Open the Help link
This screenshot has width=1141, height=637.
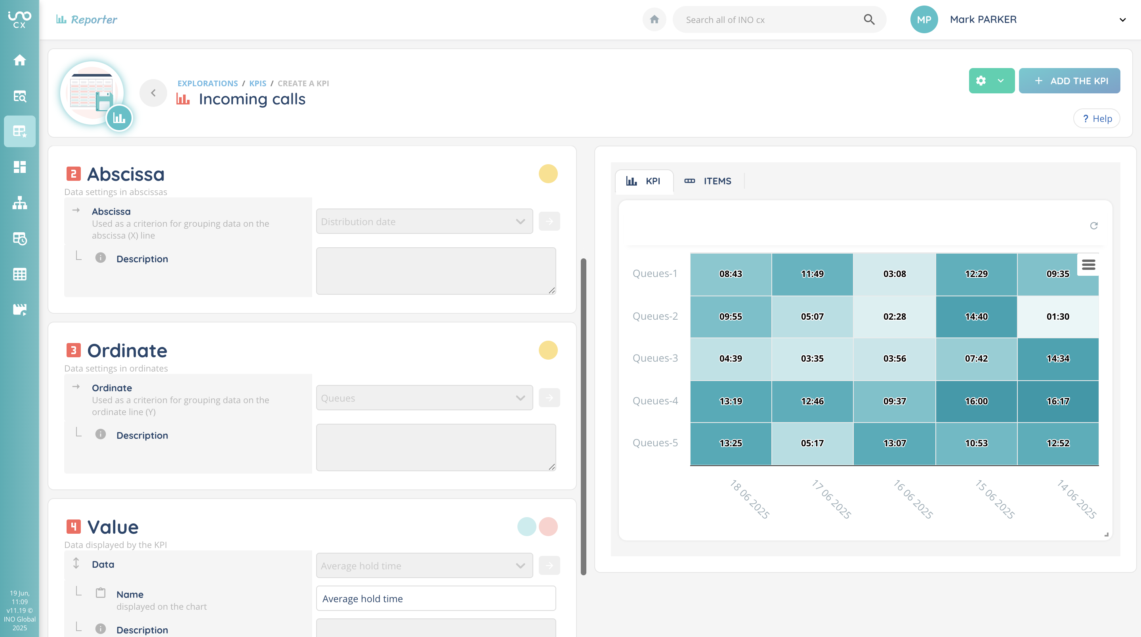[1097, 119]
